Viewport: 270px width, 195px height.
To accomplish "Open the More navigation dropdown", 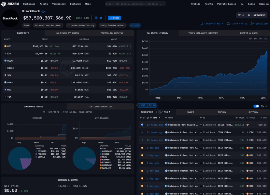I will tap(88, 4).
